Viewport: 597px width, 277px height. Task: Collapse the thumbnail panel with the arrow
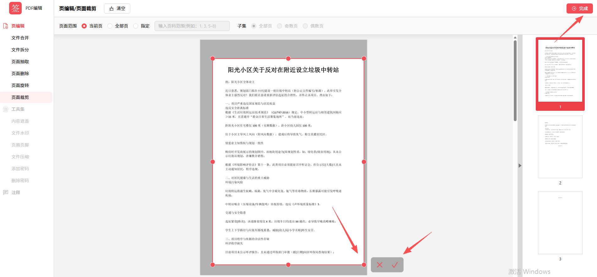pos(520,166)
